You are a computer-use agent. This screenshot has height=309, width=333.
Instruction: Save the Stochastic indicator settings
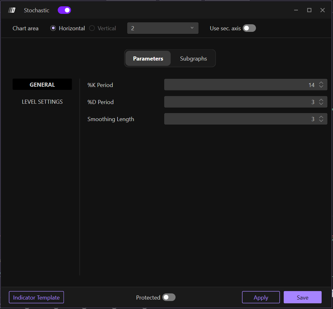302,297
